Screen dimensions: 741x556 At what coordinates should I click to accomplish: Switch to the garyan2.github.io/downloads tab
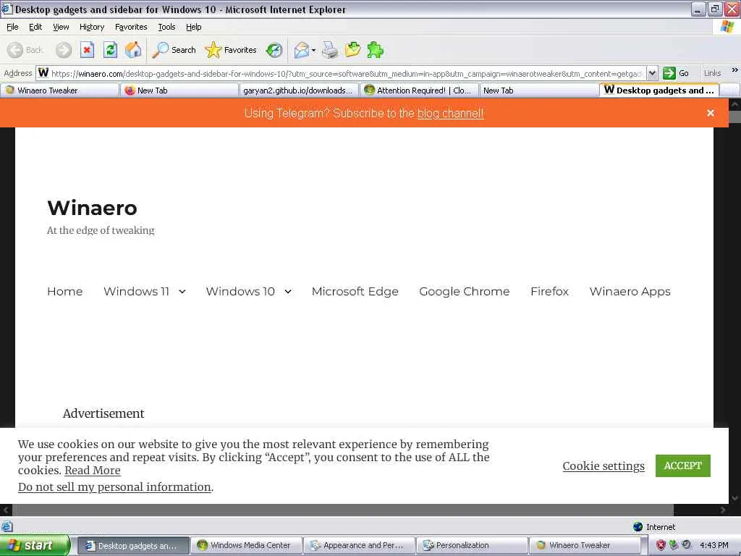click(299, 90)
